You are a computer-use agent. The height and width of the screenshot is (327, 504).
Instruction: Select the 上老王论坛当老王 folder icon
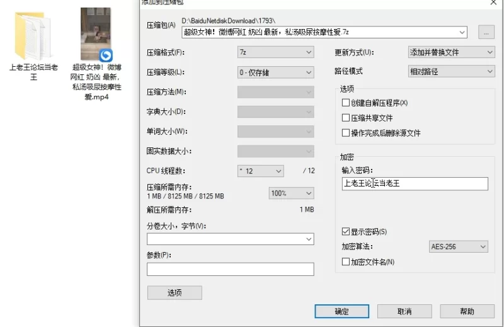pyautogui.click(x=33, y=36)
